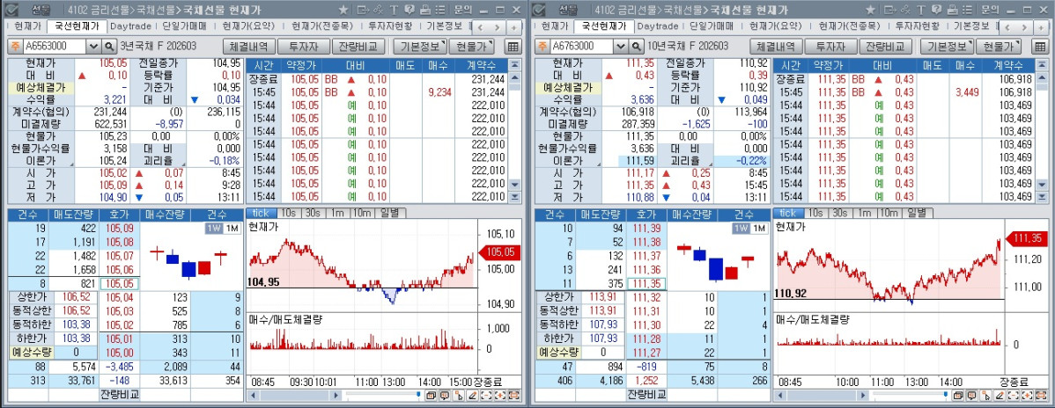This screenshot has width=1055, height=408.
Task: Click ask price 105,09 in left order book
Action: pyautogui.click(x=119, y=229)
